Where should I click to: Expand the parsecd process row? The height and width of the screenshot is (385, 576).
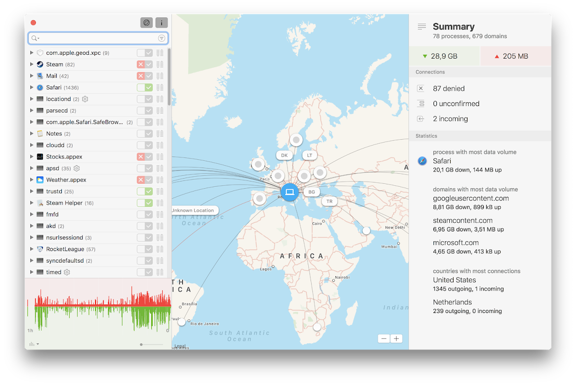(x=32, y=110)
